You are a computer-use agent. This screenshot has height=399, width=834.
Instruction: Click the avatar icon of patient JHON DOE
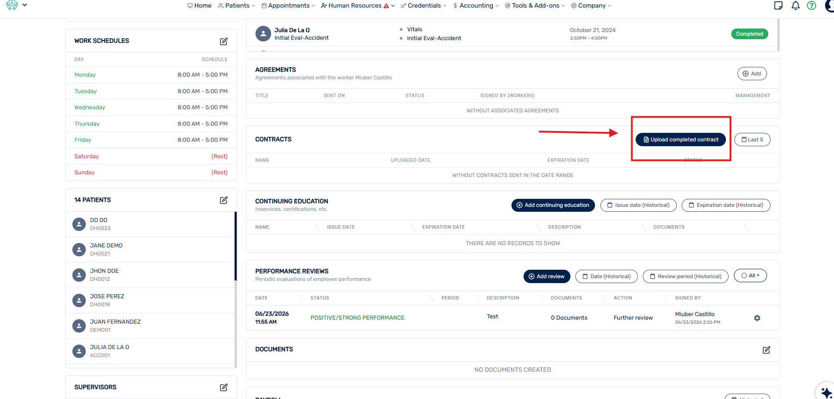pos(79,275)
